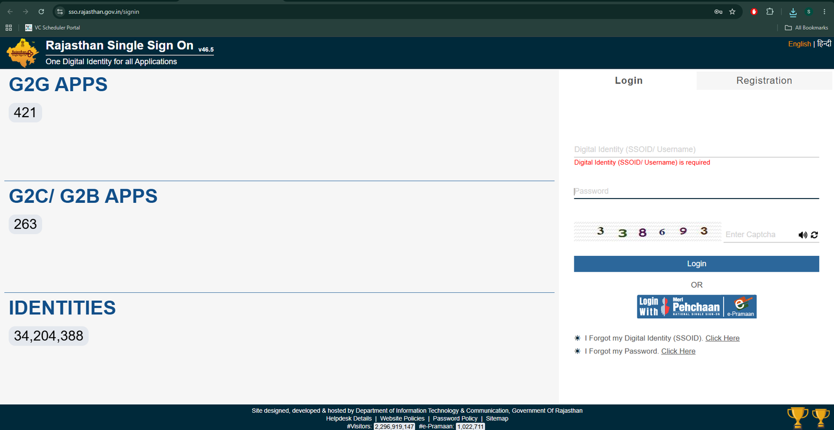
Task: Click the blue Login button
Action: (696, 264)
